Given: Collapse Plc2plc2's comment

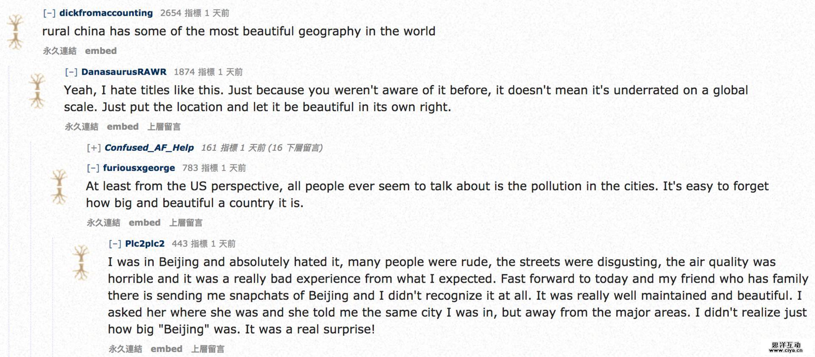Looking at the screenshot, I should [115, 244].
